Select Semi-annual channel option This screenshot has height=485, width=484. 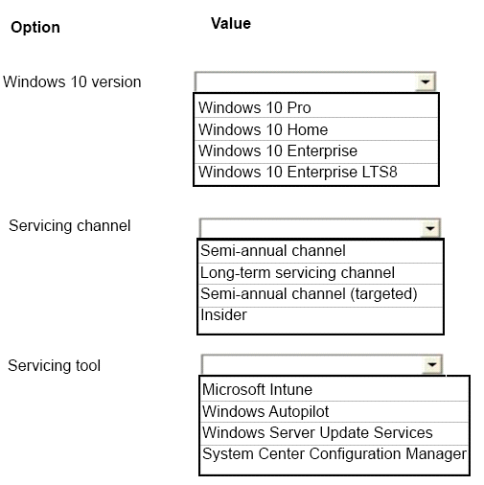tap(320, 251)
